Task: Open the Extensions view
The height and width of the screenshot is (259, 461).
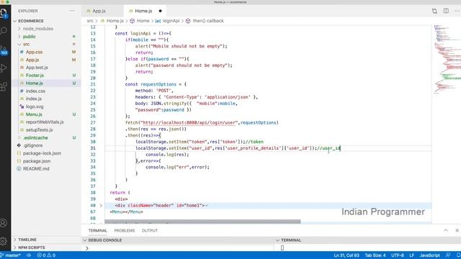Action: coord(4,86)
